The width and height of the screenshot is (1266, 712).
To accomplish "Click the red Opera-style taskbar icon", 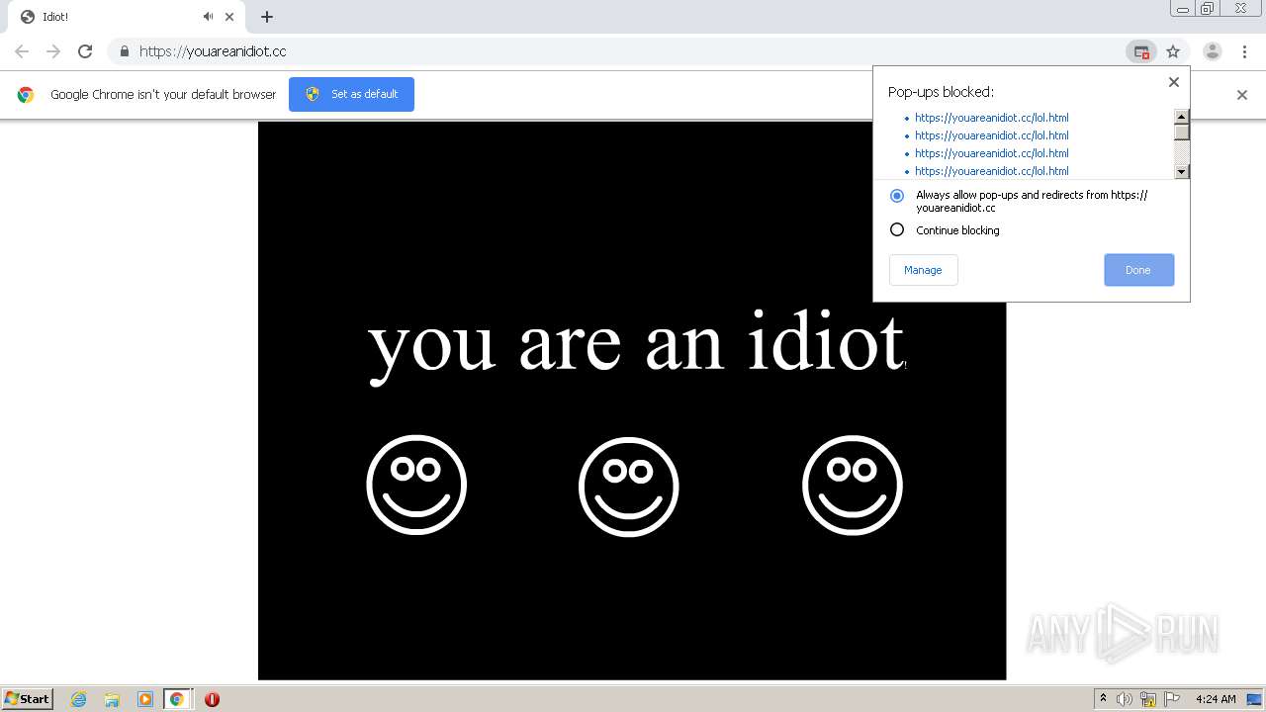I will click(212, 699).
